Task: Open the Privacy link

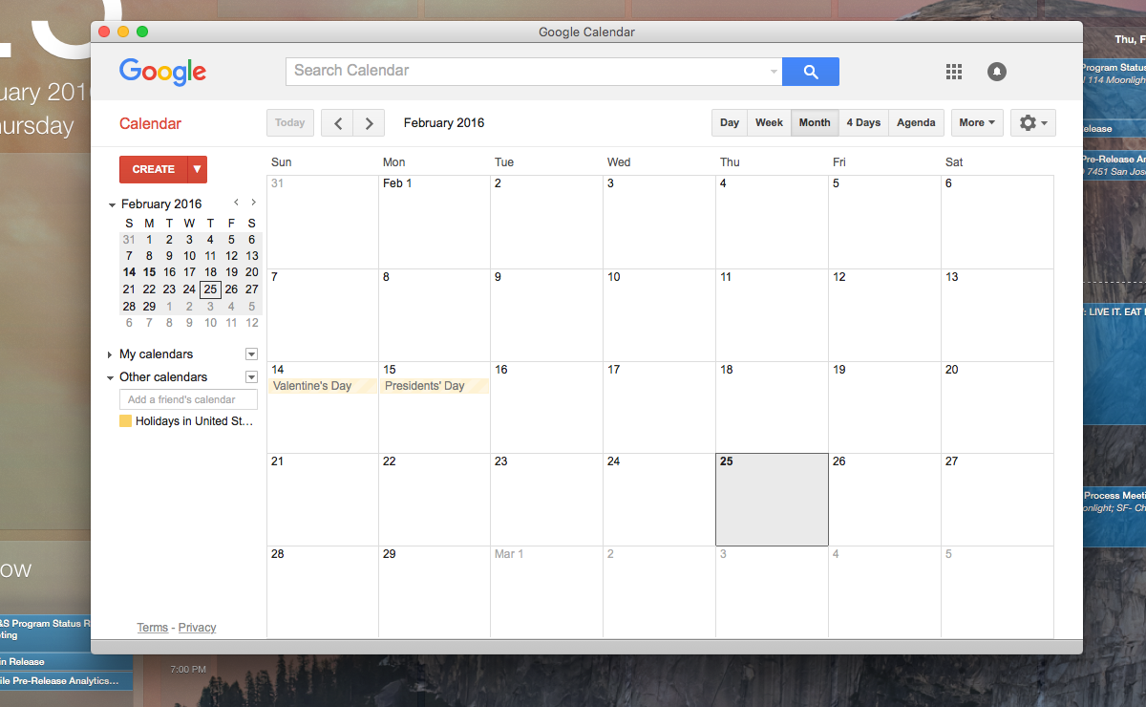Action: coord(197,628)
